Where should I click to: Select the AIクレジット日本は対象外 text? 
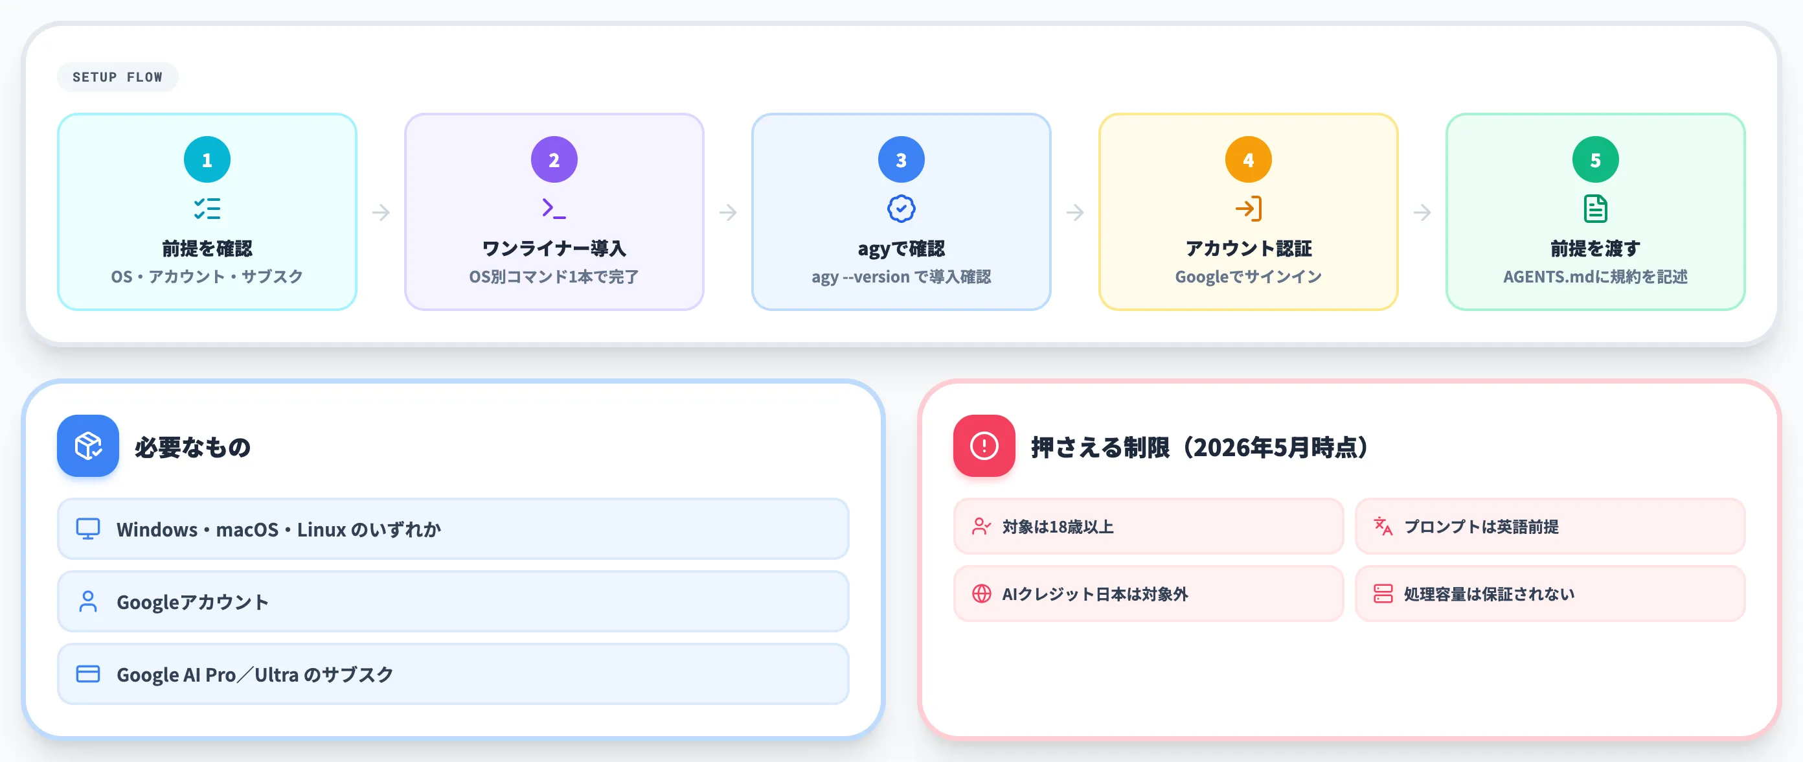1094,594
